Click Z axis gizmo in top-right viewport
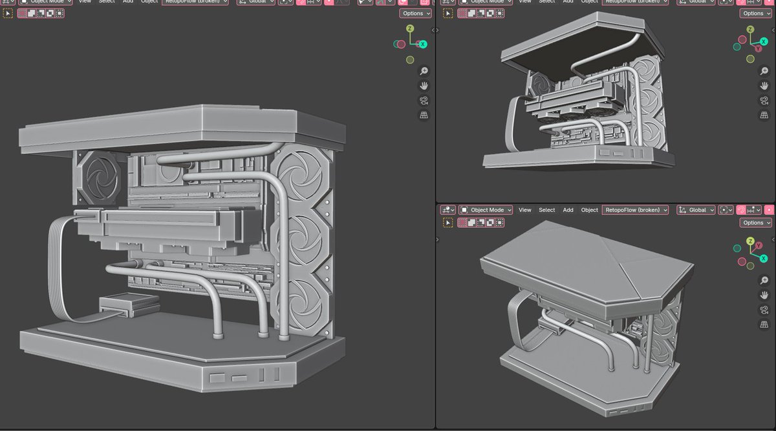Image resolution: width=776 pixels, height=431 pixels. pos(750,30)
